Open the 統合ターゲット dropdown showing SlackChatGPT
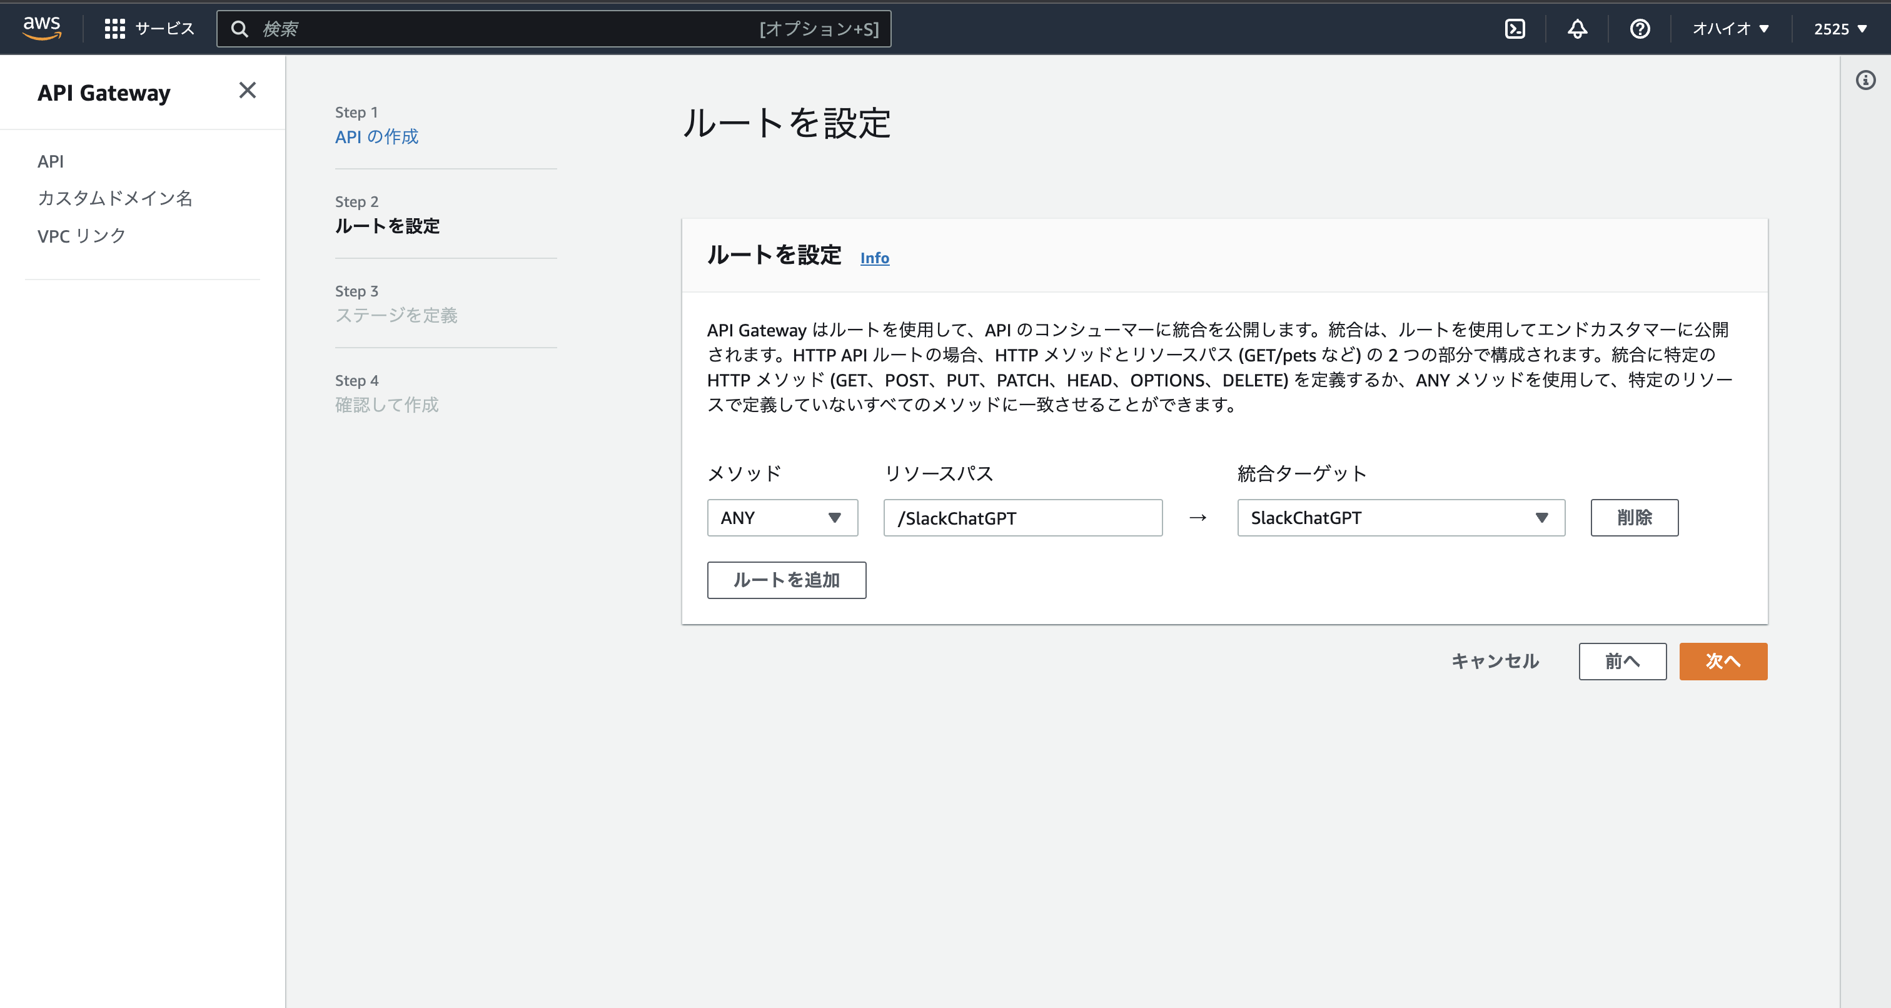 click(1399, 518)
